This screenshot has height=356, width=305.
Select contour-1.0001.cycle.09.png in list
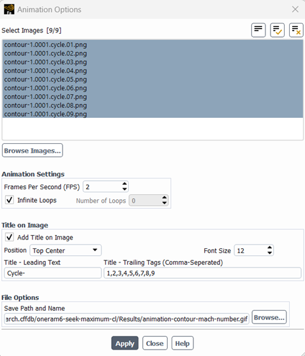pos(152,114)
